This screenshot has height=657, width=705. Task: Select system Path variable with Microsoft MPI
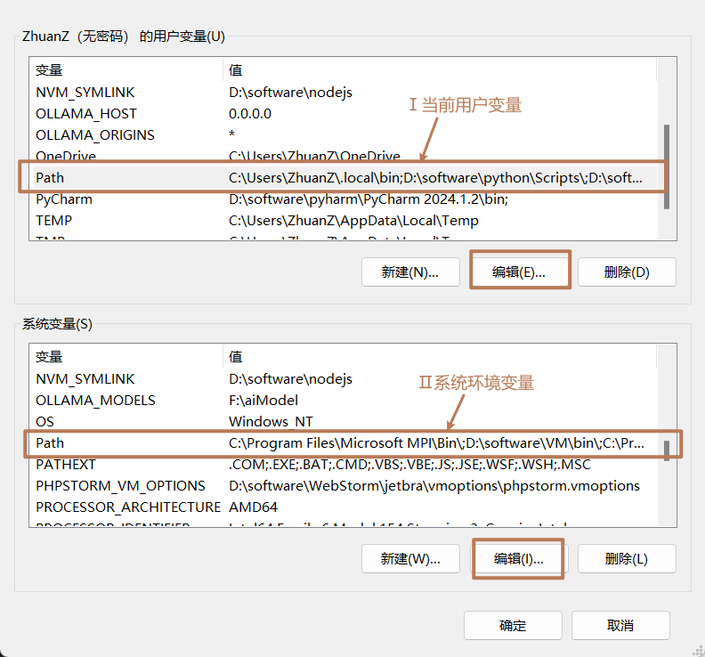pos(345,443)
